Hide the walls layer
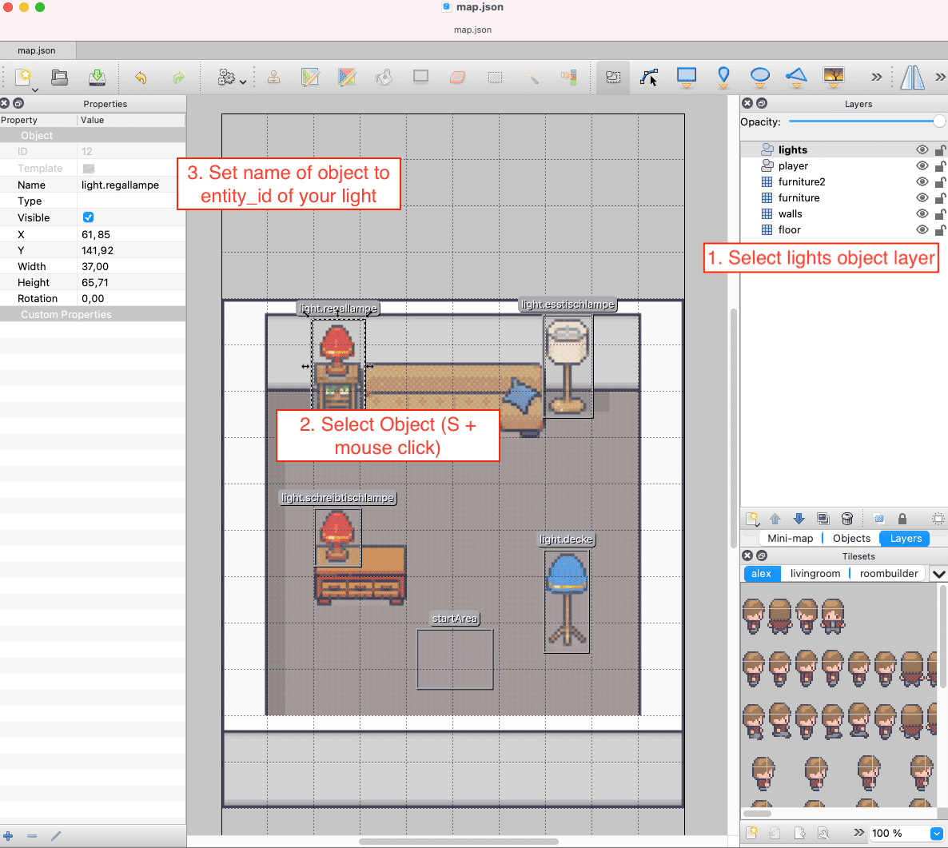The image size is (948, 848). pos(922,213)
